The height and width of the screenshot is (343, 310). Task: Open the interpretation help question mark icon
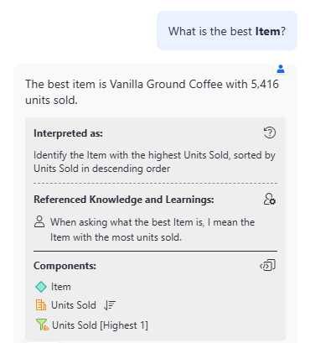click(x=270, y=133)
